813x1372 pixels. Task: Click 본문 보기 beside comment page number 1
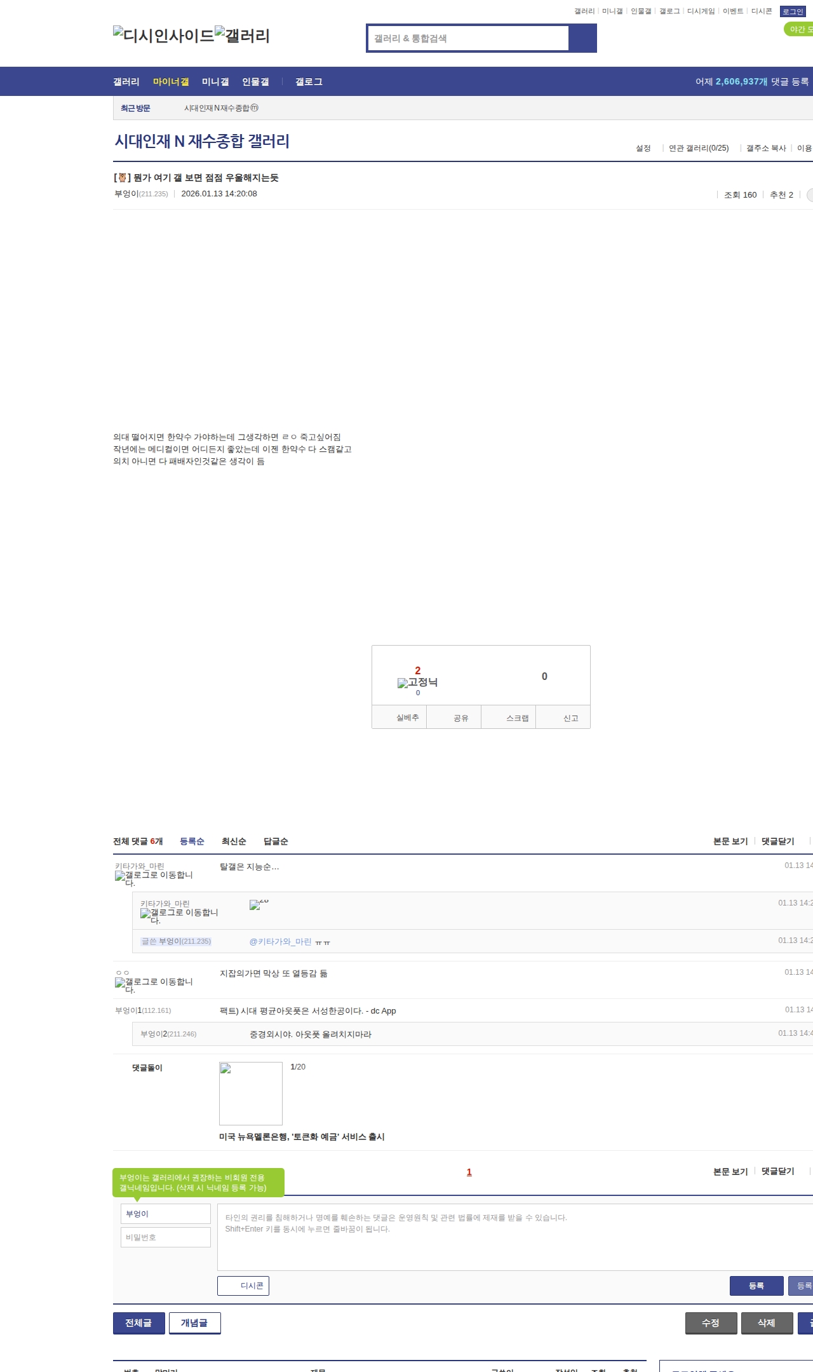(x=730, y=1171)
